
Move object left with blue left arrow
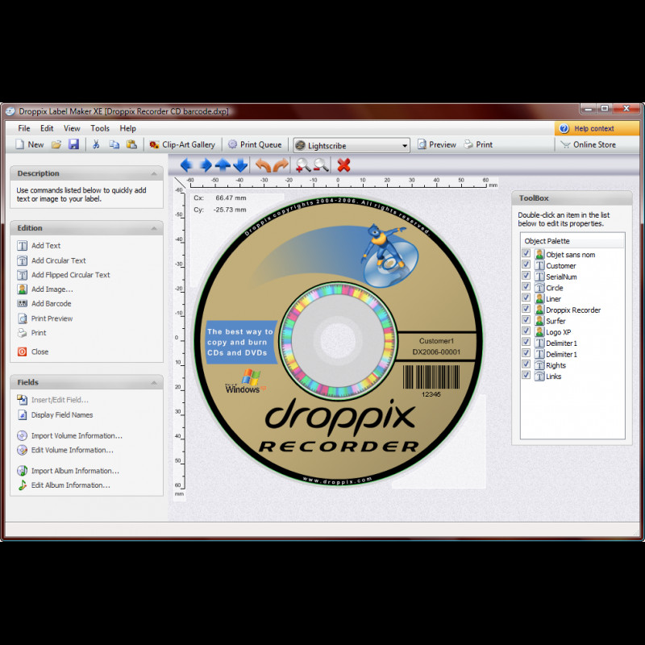186,165
